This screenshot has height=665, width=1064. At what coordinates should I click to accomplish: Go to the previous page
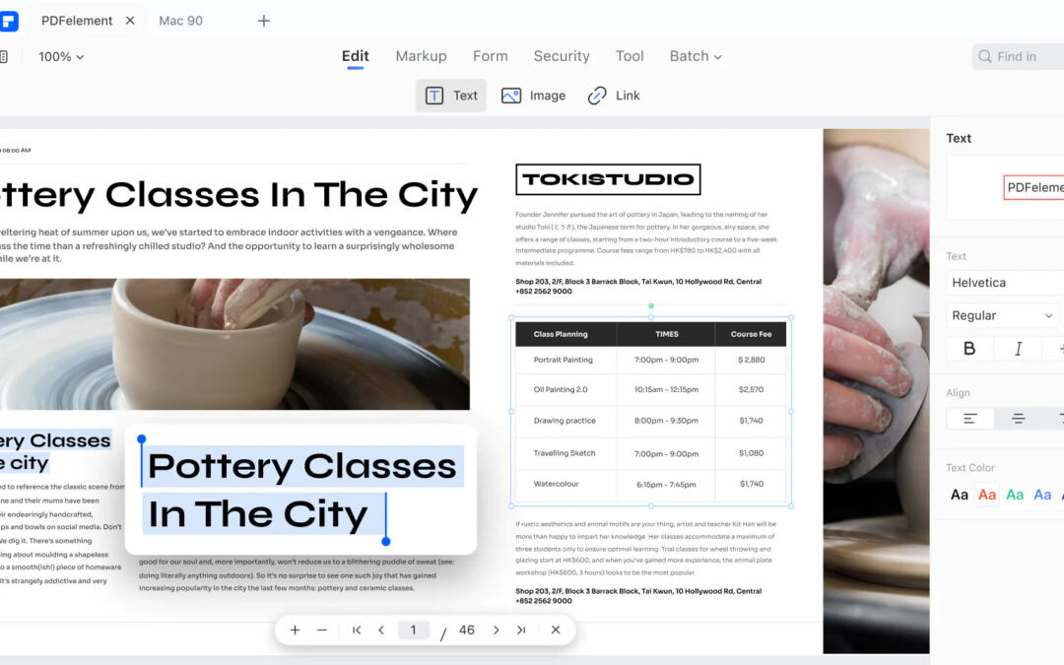tap(381, 630)
